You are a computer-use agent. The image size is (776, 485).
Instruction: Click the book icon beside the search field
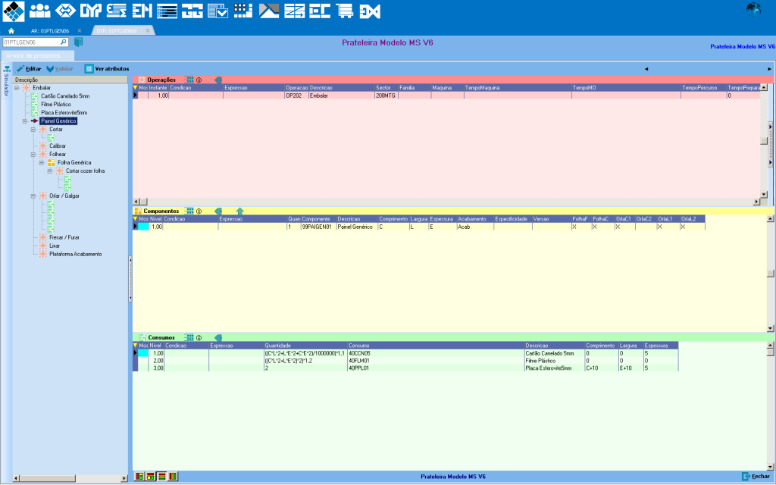coord(78,42)
